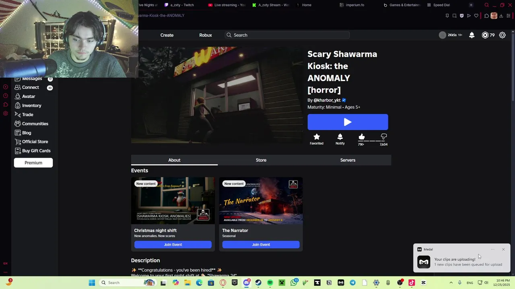Open Epic Games Launcher from taskbar

235,283
